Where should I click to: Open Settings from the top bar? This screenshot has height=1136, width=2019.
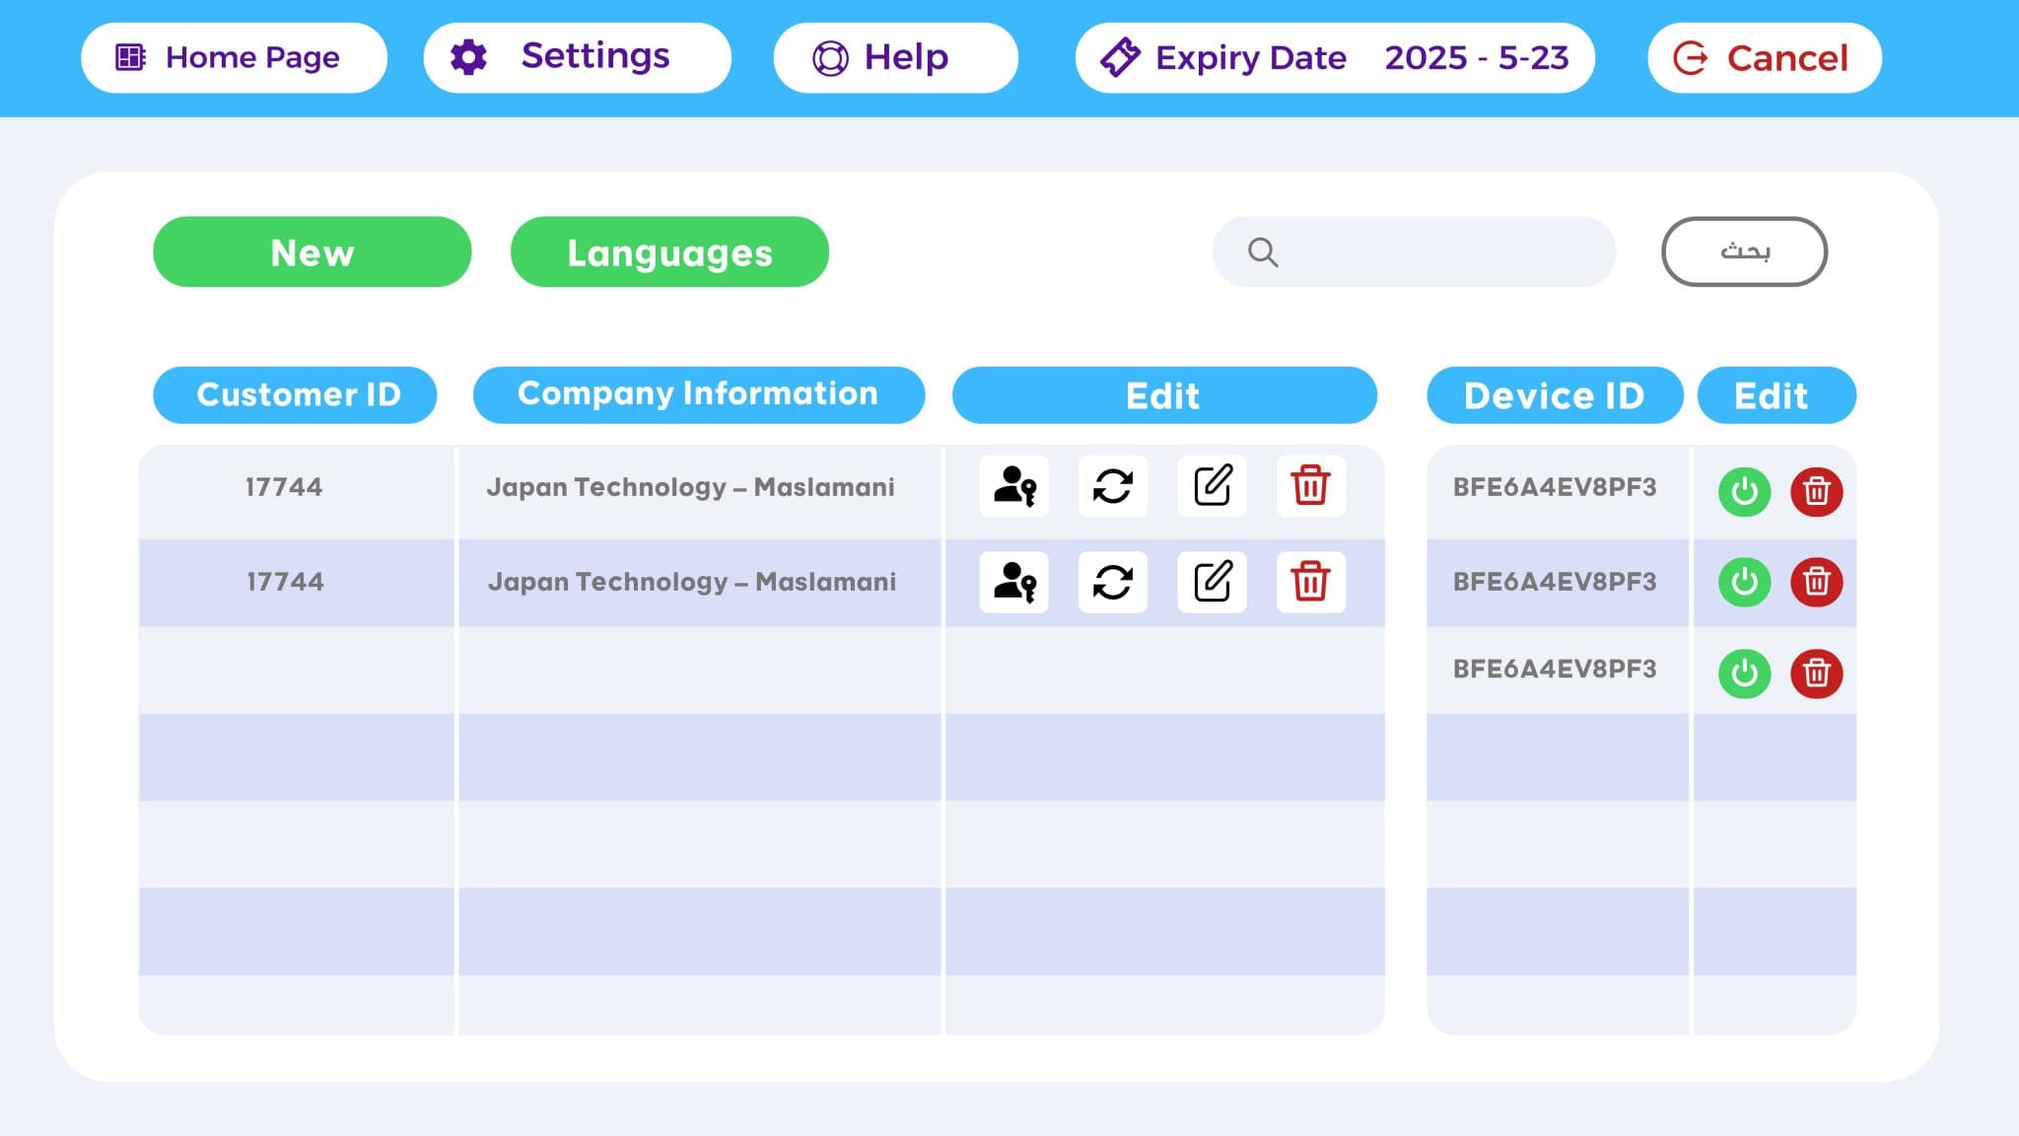[577, 58]
